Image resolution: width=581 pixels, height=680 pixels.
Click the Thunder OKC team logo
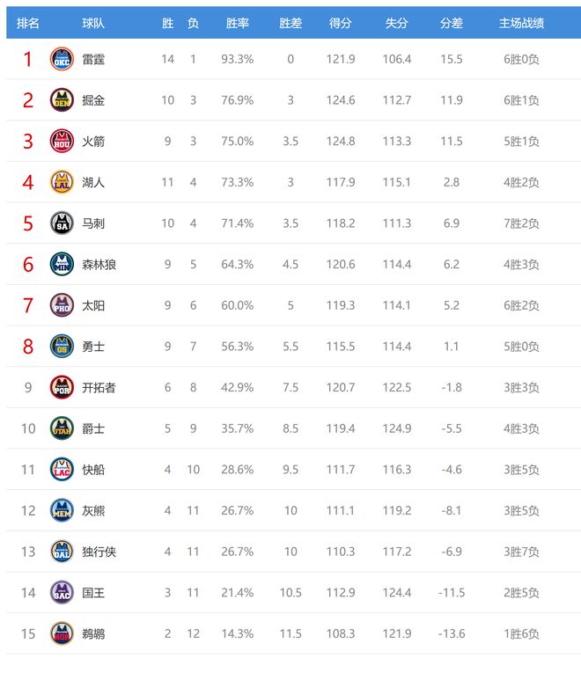click(61, 59)
